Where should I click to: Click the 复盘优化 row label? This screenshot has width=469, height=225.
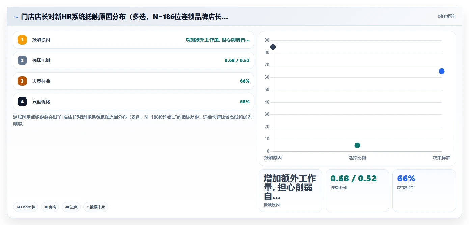[41, 102]
